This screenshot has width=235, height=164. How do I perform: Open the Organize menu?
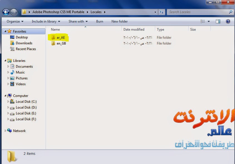(15, 21)
